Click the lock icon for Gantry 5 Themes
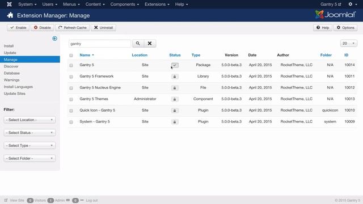 point(175,99)
